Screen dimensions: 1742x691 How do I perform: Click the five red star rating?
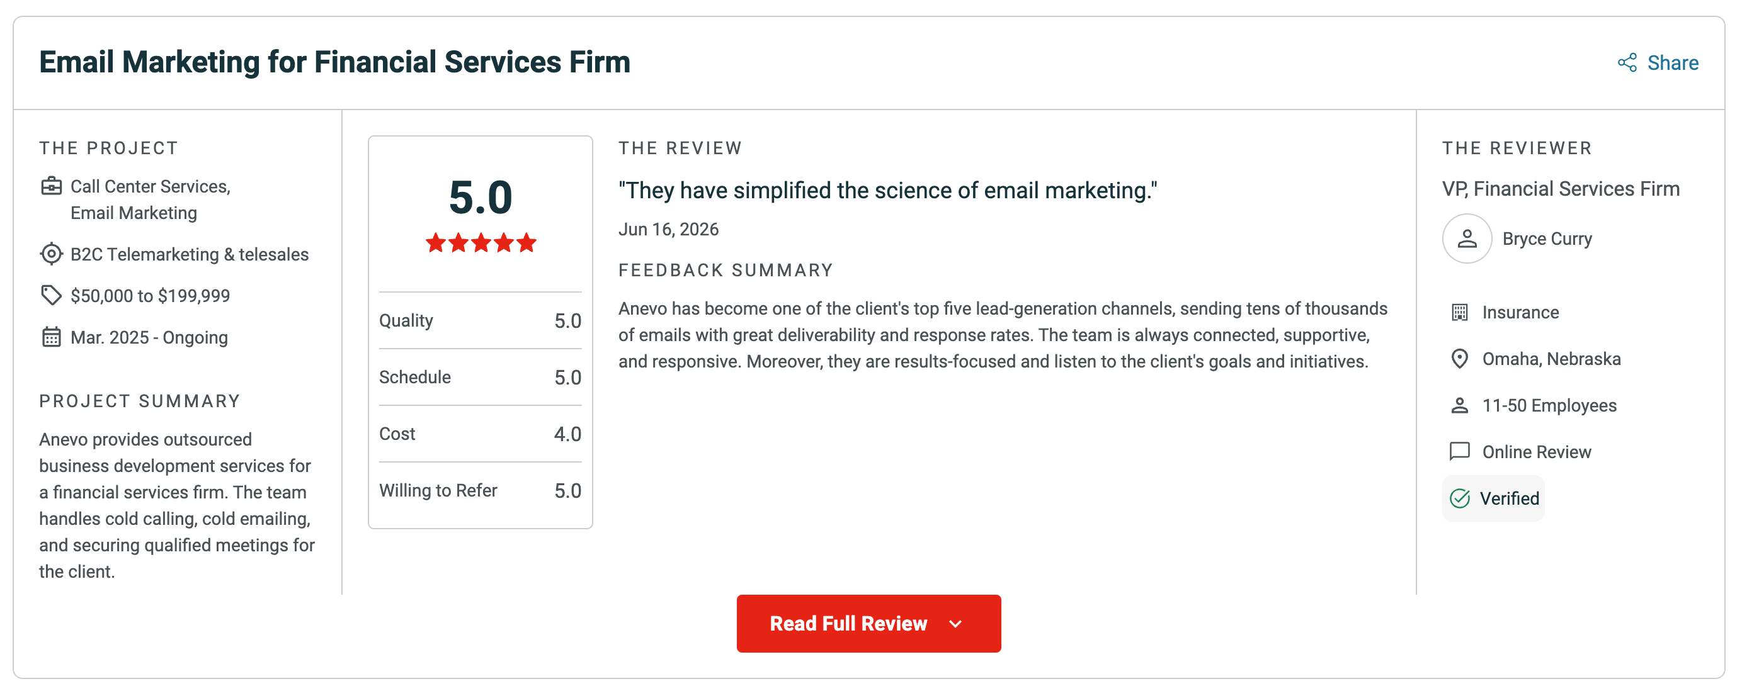[481, 242]
